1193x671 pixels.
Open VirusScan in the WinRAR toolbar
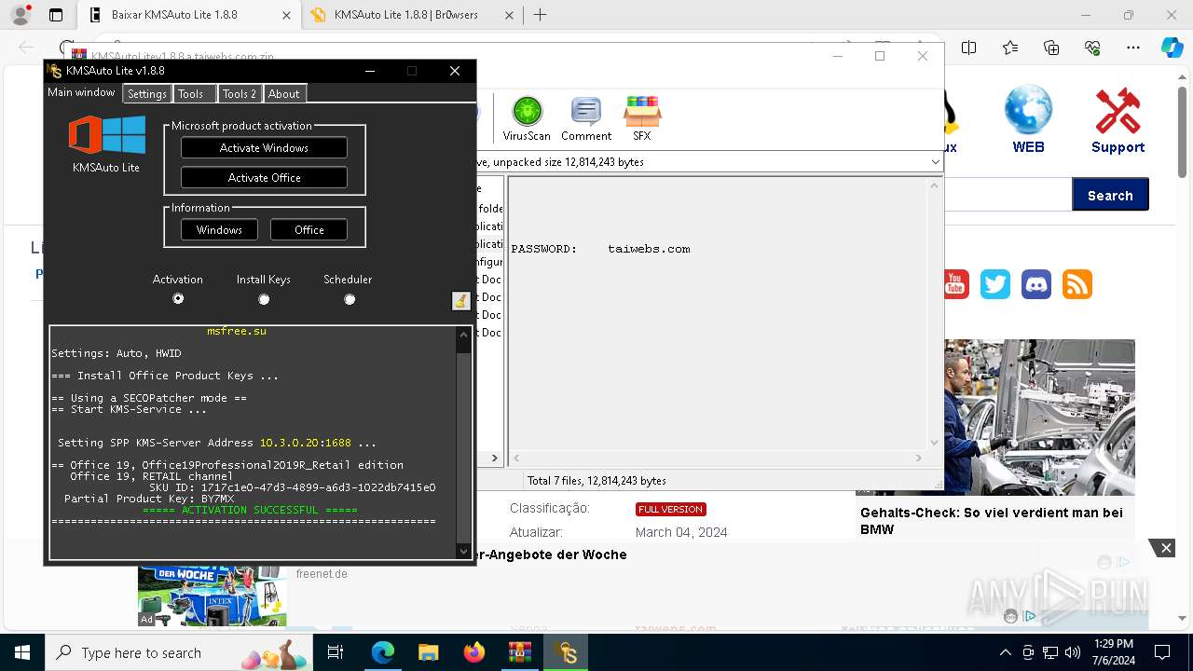click(527, 118)
